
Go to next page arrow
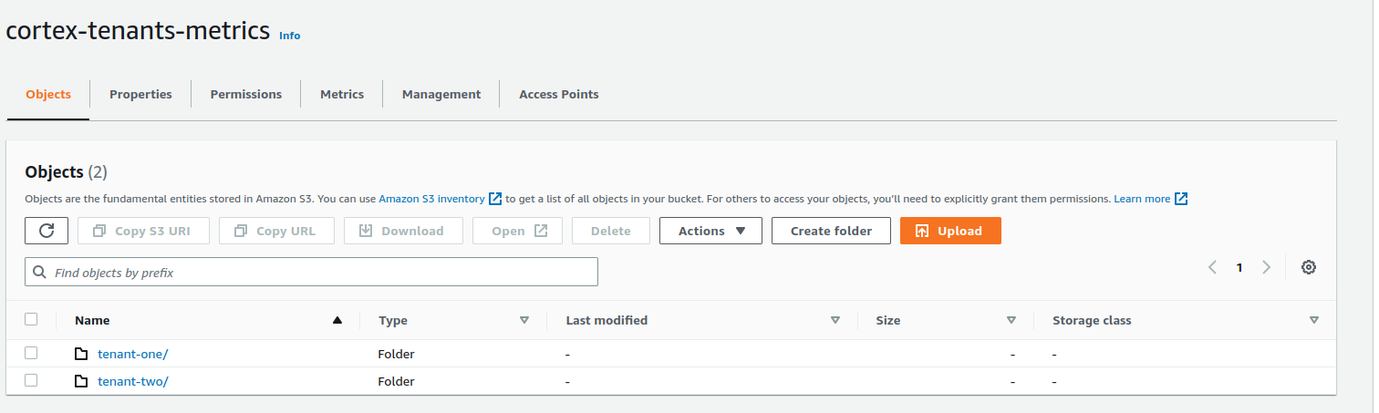tap(1266, 267)
